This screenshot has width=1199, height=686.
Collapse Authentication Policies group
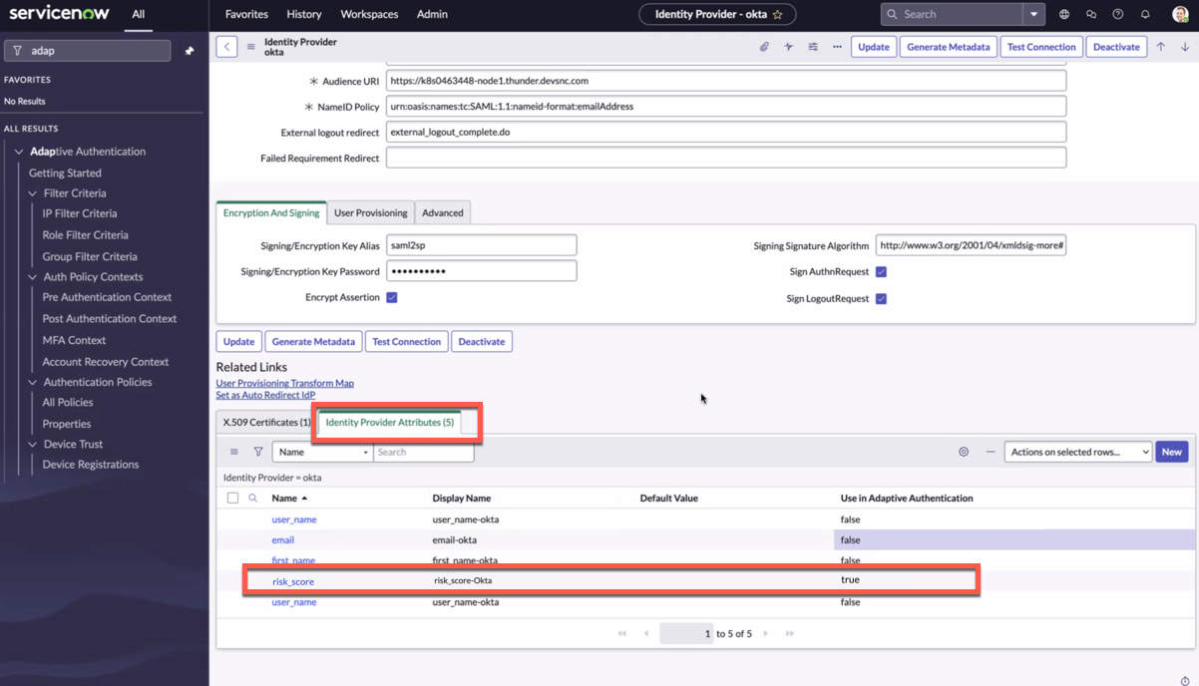tap(33, 383)
